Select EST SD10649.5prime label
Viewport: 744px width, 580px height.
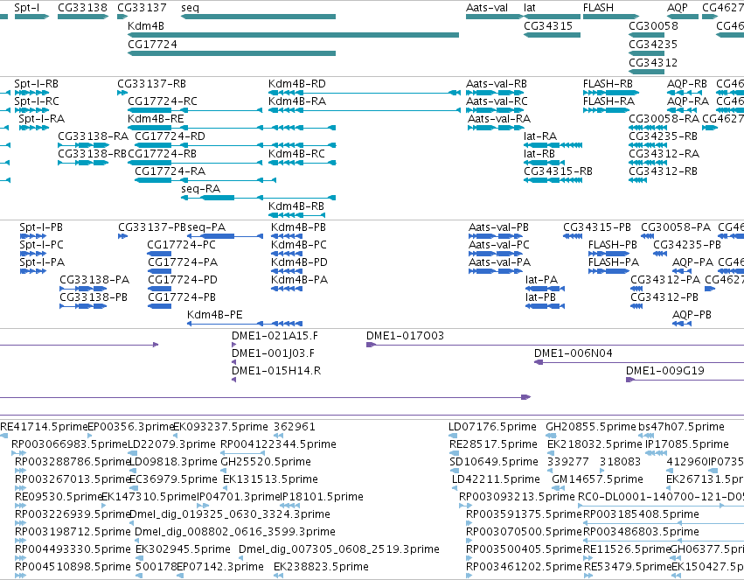(494, 462)
